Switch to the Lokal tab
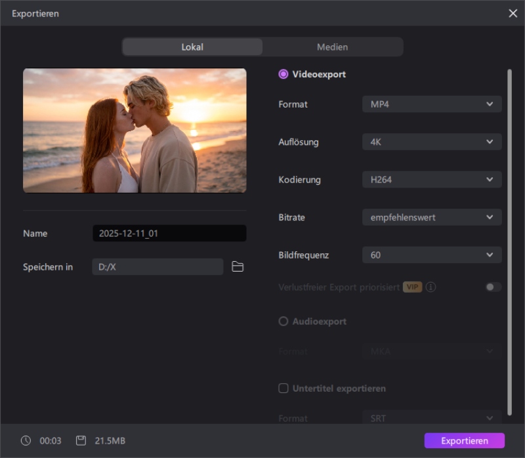 pyautogui.click(x=192, y=47)
